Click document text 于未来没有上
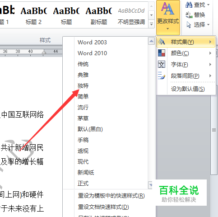 (22, 208)
